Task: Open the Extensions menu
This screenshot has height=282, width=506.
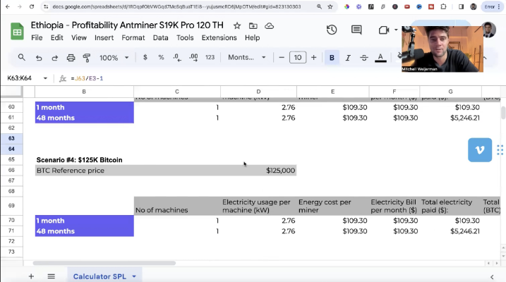Action: tap(219, 37)
